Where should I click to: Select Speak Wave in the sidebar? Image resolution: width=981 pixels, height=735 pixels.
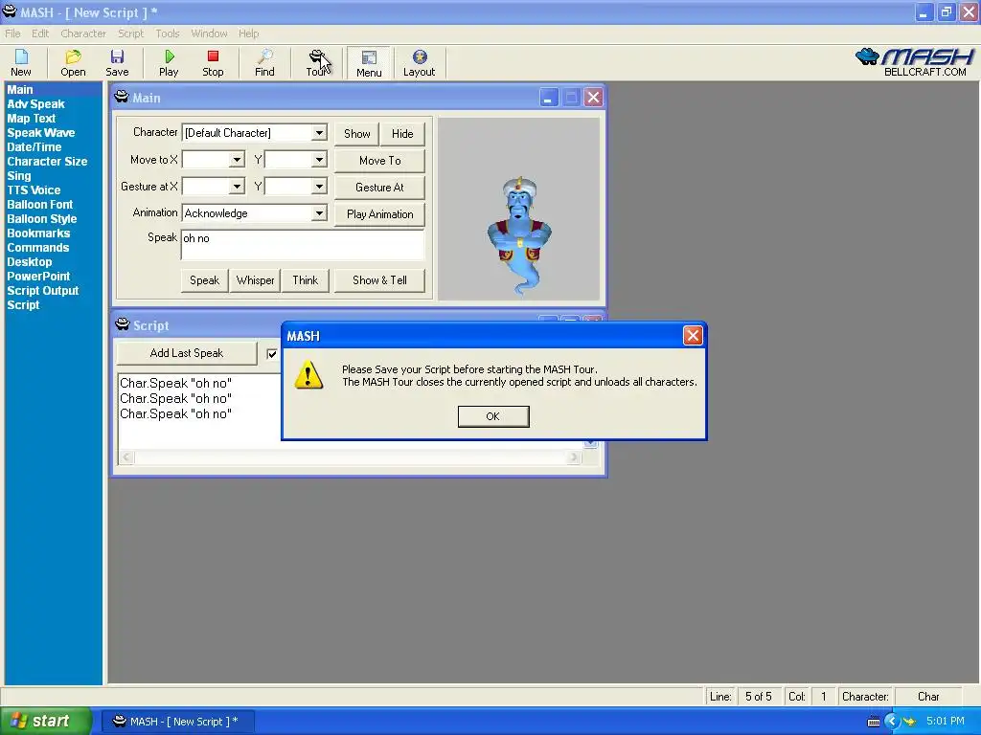[x=40, y=133]
